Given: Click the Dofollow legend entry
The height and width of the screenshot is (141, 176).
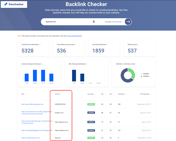Looking at the screenshot, I should point(145,74).
